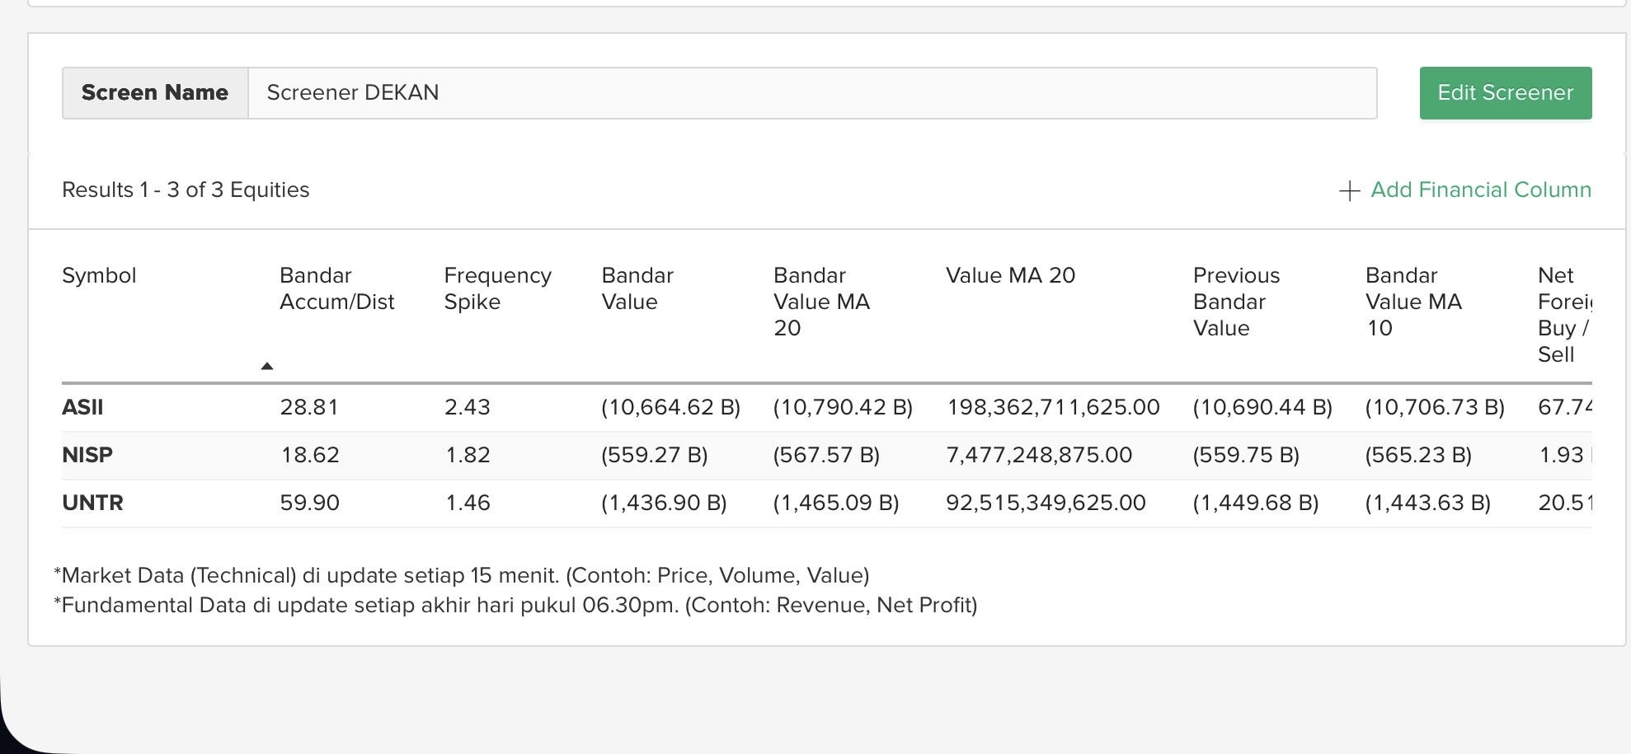The height and width of the screenshot is (754, 1631).
Task: Open the ASII stock symbol
Action: 82,408
